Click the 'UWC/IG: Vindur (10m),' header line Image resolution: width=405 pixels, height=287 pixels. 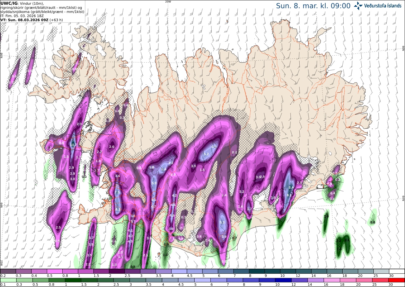[x=22, y=3]
